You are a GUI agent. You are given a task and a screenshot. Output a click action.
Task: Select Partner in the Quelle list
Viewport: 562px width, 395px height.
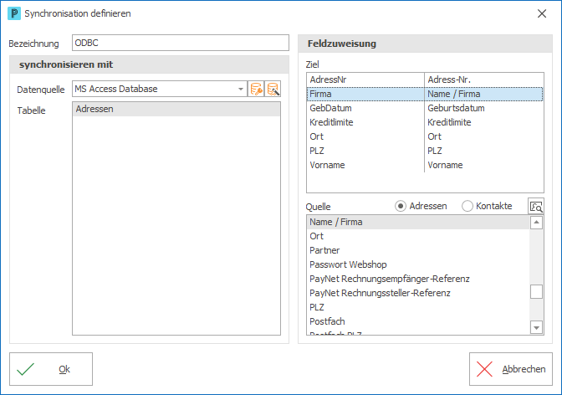tap(418, 250)
